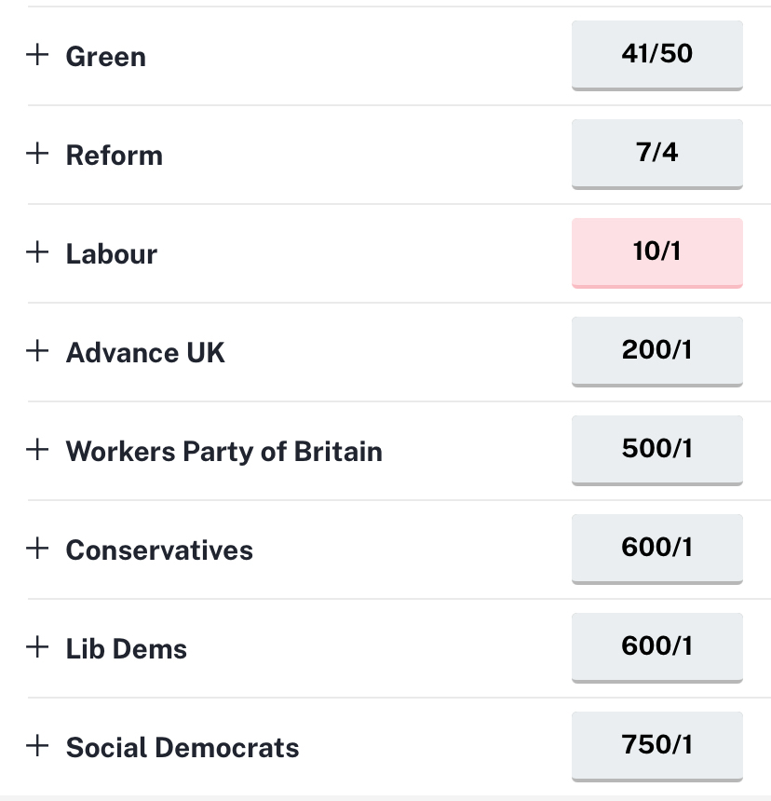
Task: Bet on Workers Party at 500/1
Action: coord(656,449)
